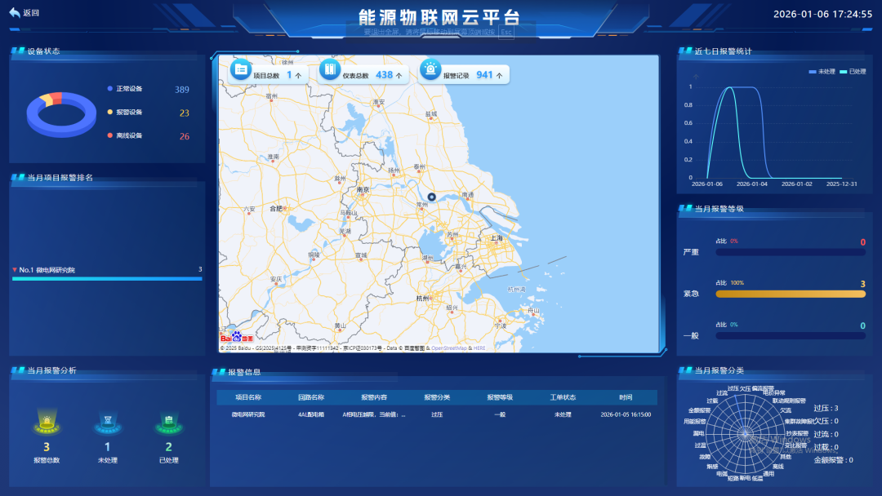Click the datetime 2026-01-06 17:24:55
Screen dimensions: 882x496
[x=822, y=14]
